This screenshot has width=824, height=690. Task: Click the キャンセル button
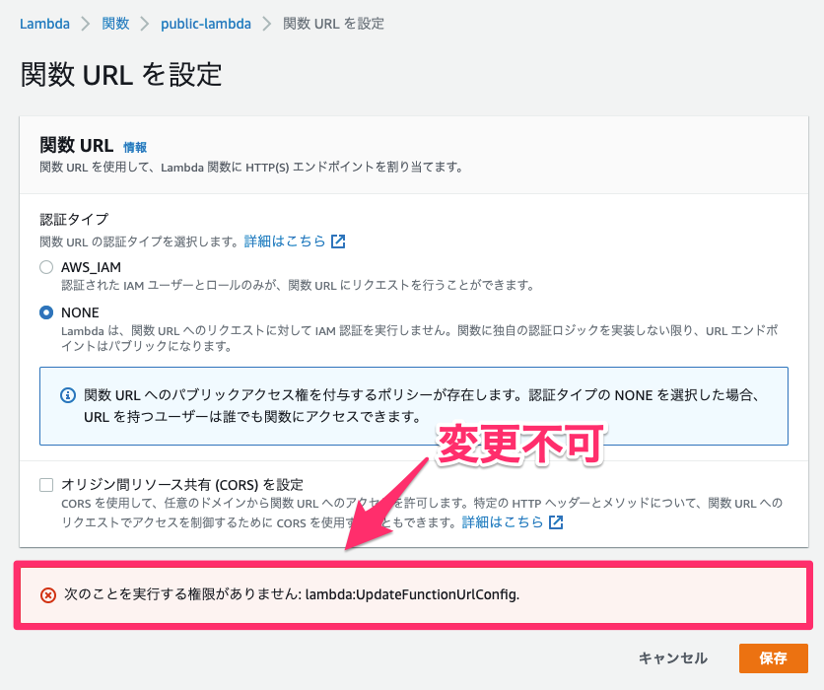673,658
